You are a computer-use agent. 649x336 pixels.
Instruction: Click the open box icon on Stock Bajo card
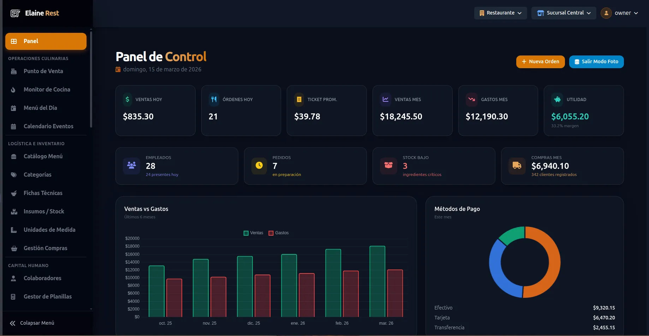(x=388, y=165)
